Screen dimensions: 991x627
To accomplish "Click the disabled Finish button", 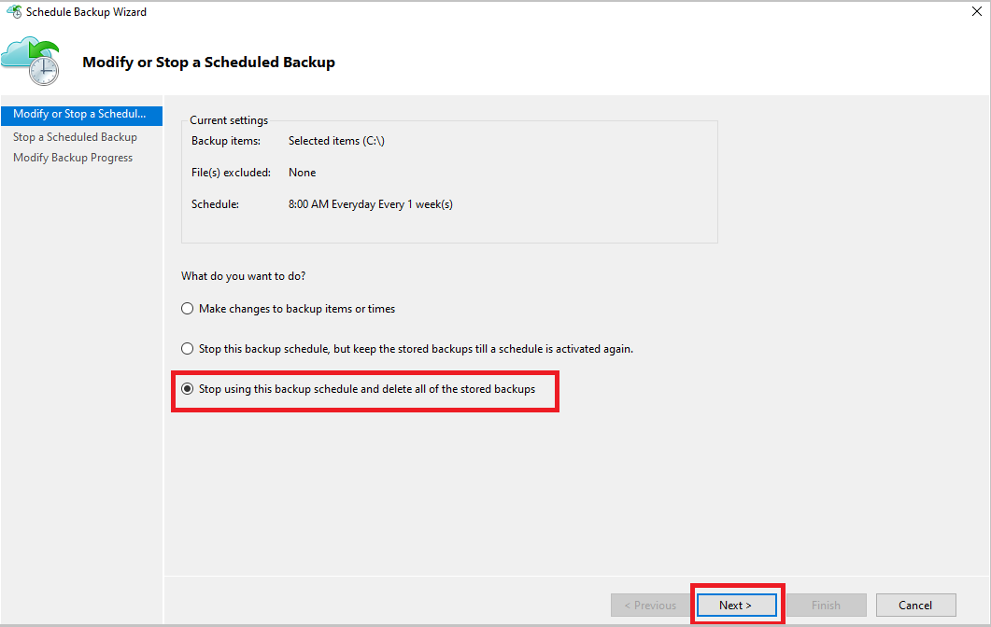I will tap(826, 605).
